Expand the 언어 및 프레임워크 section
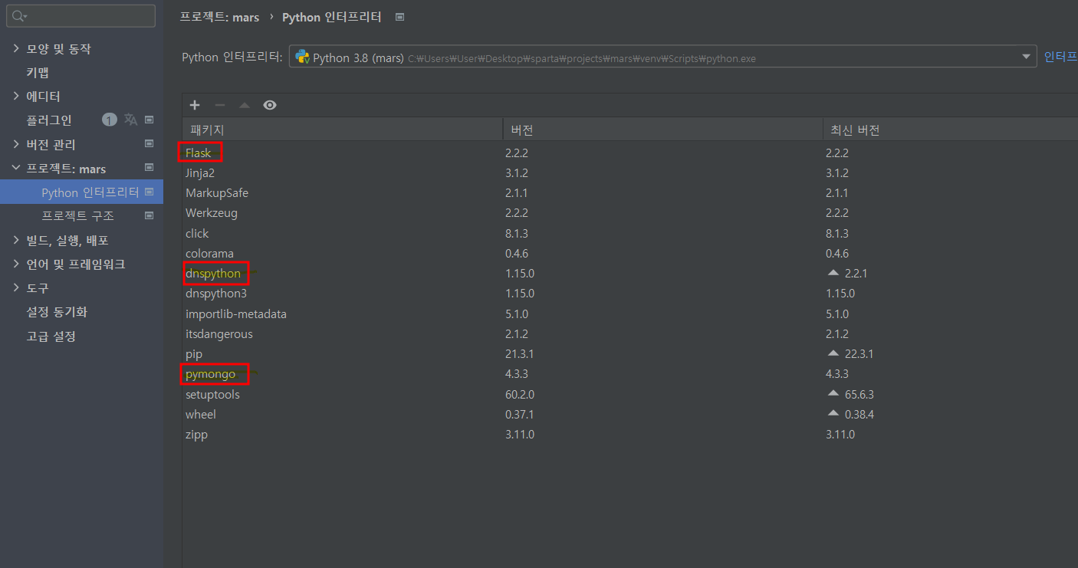 pos(17,264)
